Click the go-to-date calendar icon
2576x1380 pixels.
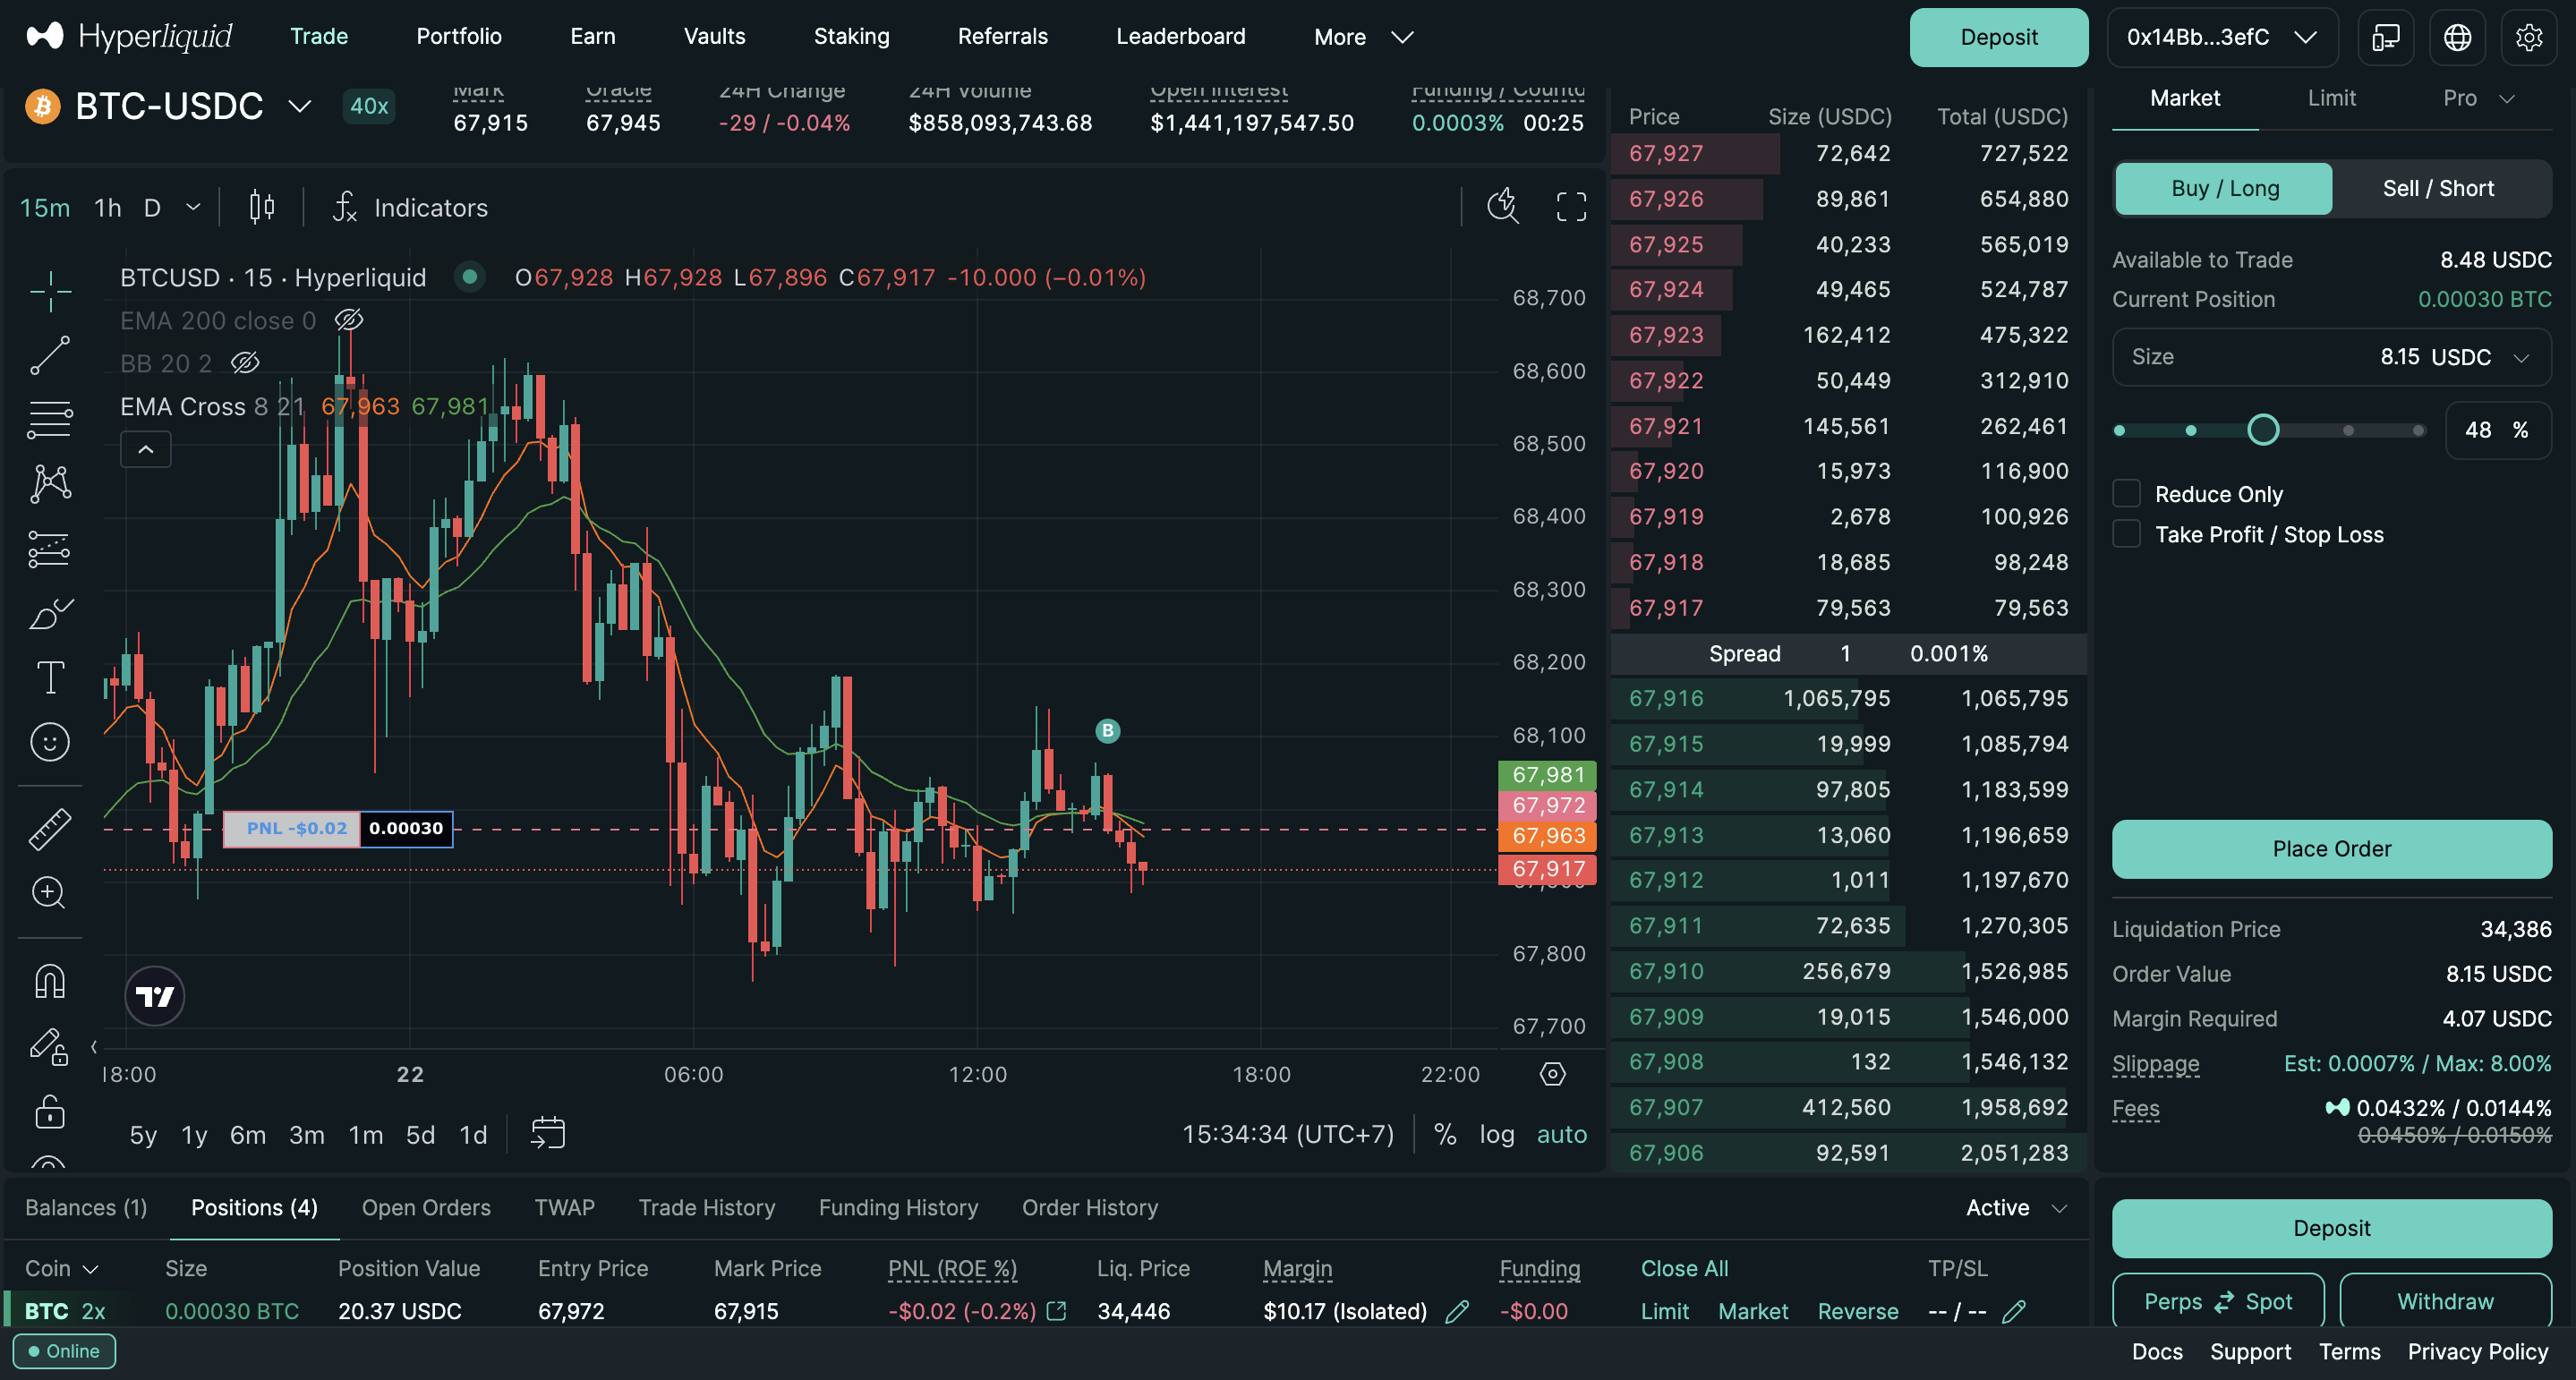click(547, 1133)
